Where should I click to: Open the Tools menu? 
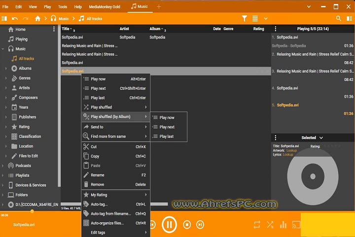tap(63, 7)
